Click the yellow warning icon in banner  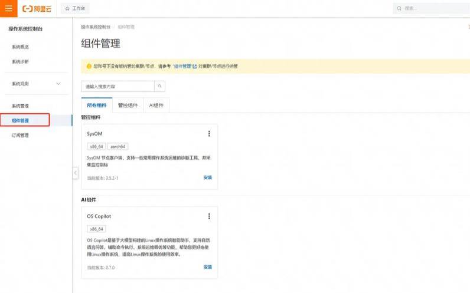tap(89, 66)
